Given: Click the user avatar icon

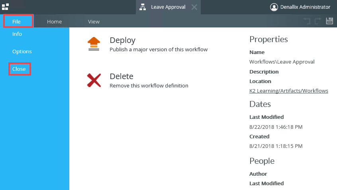Looking at the screenshot, I should tap(274, 7).
